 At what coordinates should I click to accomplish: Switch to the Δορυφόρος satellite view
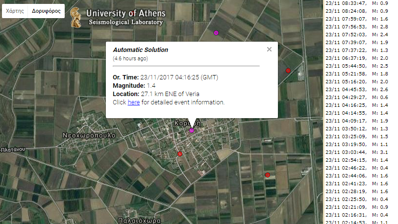pos(46,11)
